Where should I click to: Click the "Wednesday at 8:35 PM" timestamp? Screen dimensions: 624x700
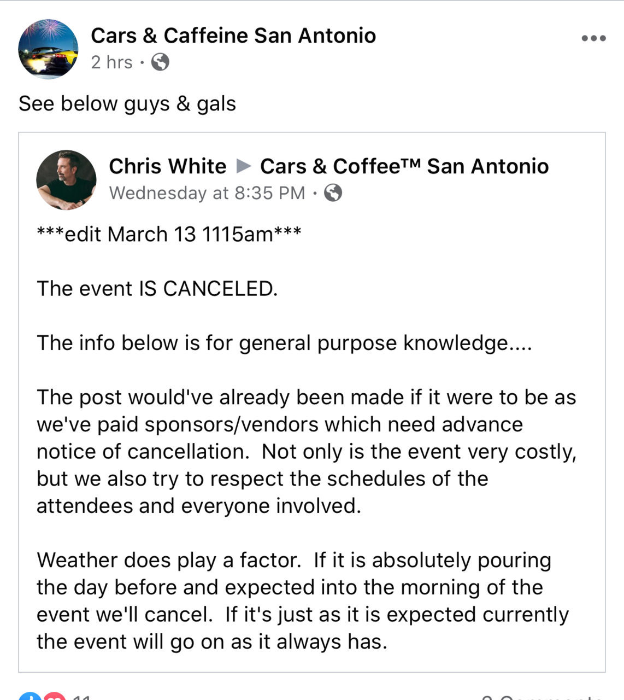pyautogui.click(x=207, y=193)
